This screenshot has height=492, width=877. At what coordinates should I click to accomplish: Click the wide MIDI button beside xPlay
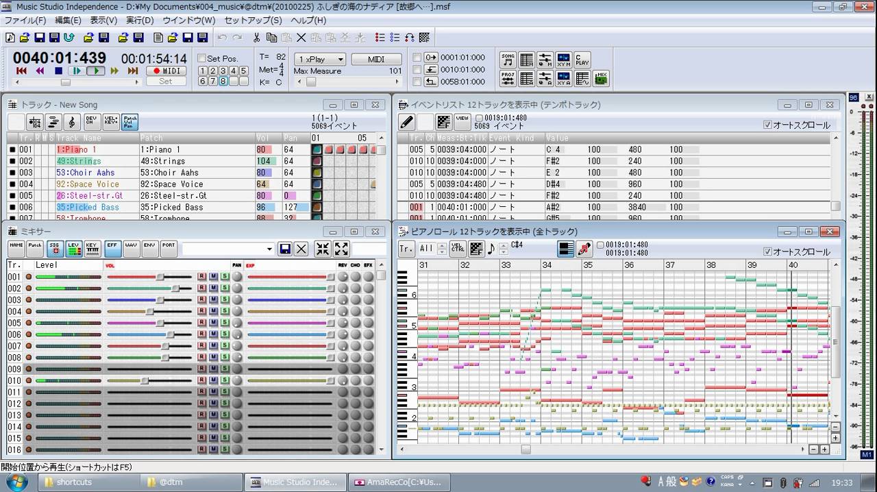[376, 60]
